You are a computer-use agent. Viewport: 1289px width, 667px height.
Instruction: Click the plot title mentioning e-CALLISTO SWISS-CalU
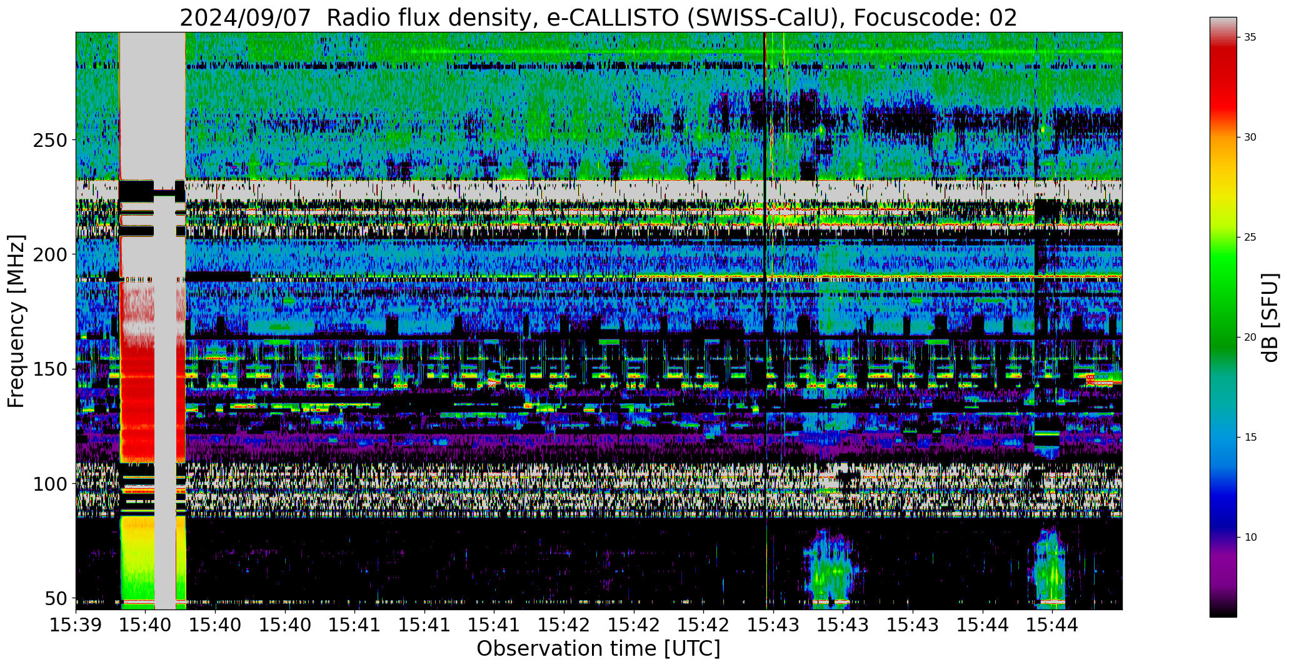[x=598, y=18]
